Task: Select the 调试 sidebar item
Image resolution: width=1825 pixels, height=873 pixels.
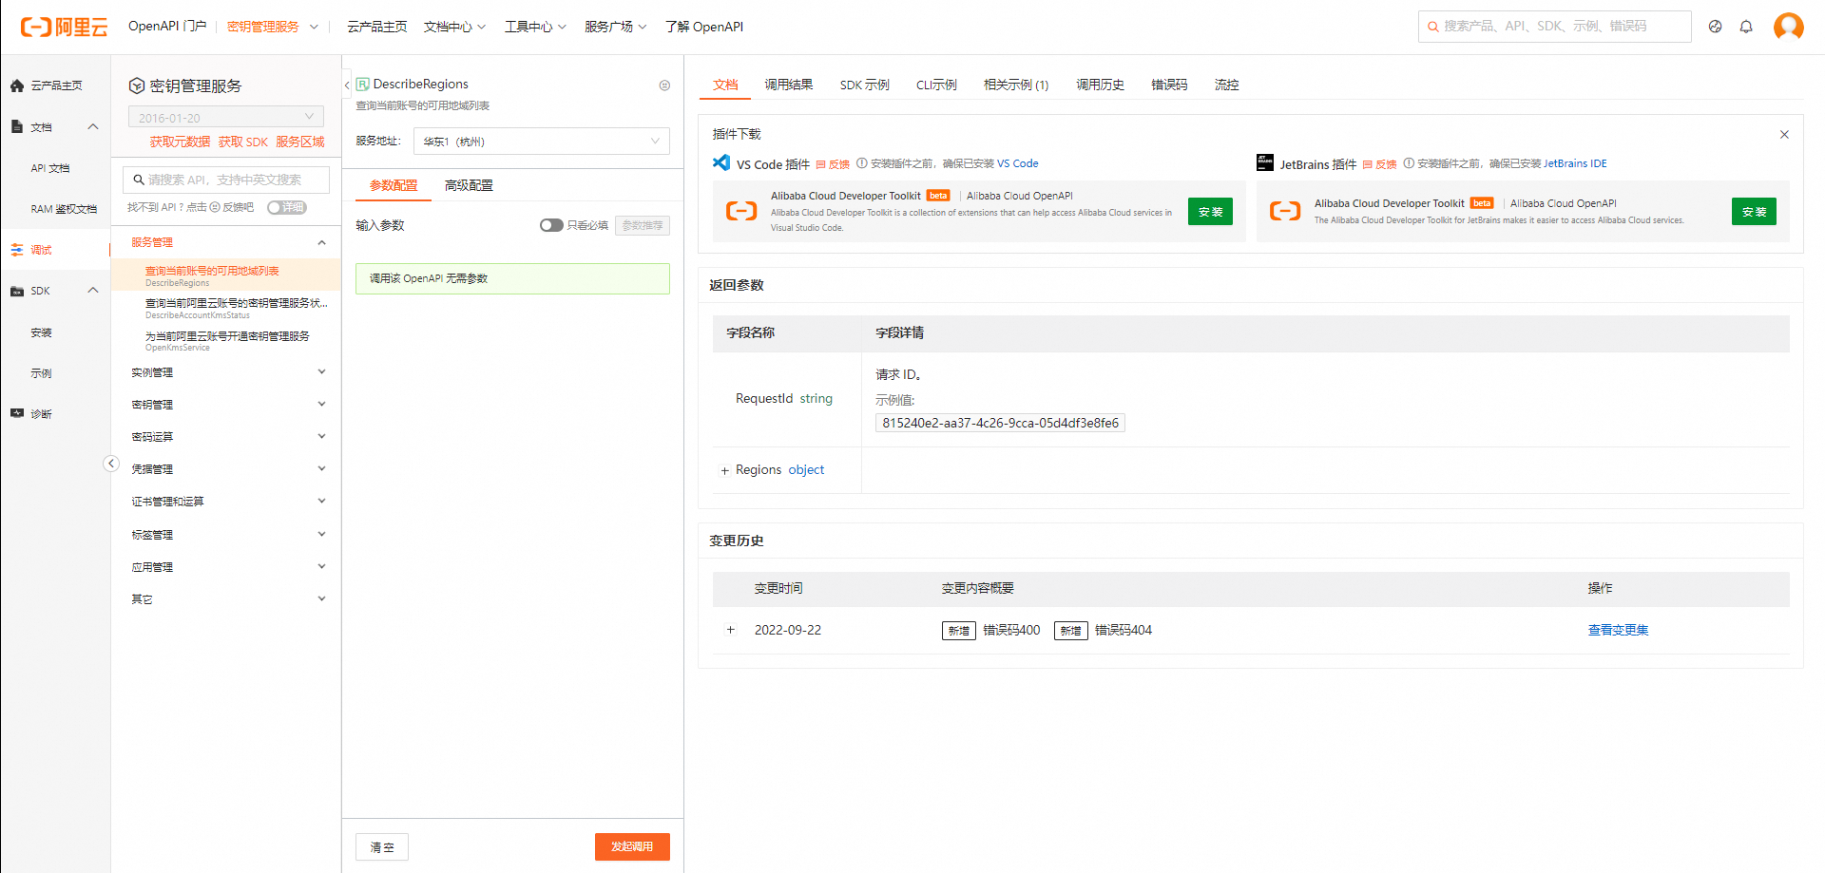Action: point(55,250)
